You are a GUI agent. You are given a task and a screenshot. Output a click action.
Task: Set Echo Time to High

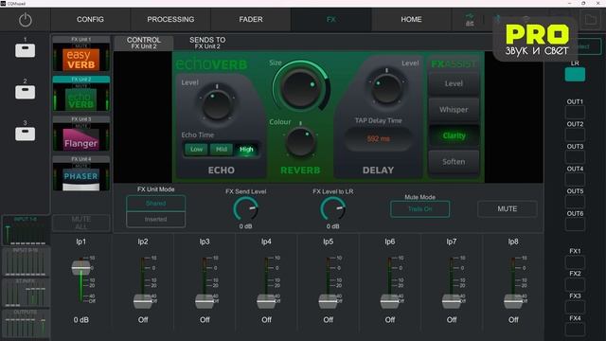click(246, 150)
